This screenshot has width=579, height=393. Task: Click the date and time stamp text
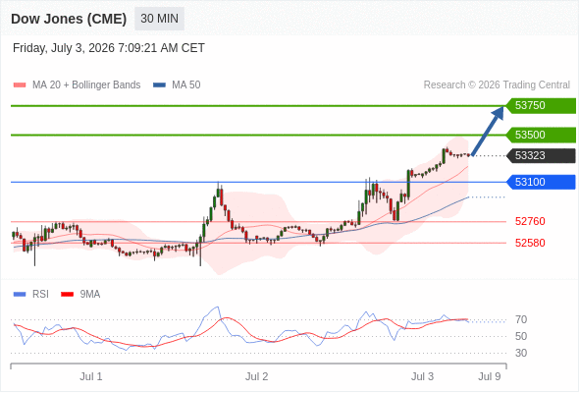[x=109, y=48]
